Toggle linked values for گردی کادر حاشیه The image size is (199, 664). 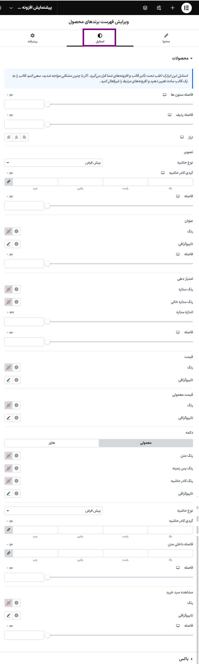(x=8, y=181)
